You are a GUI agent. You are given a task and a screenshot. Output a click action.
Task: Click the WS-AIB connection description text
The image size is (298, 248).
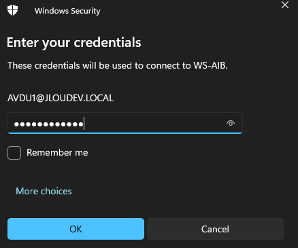118,65
